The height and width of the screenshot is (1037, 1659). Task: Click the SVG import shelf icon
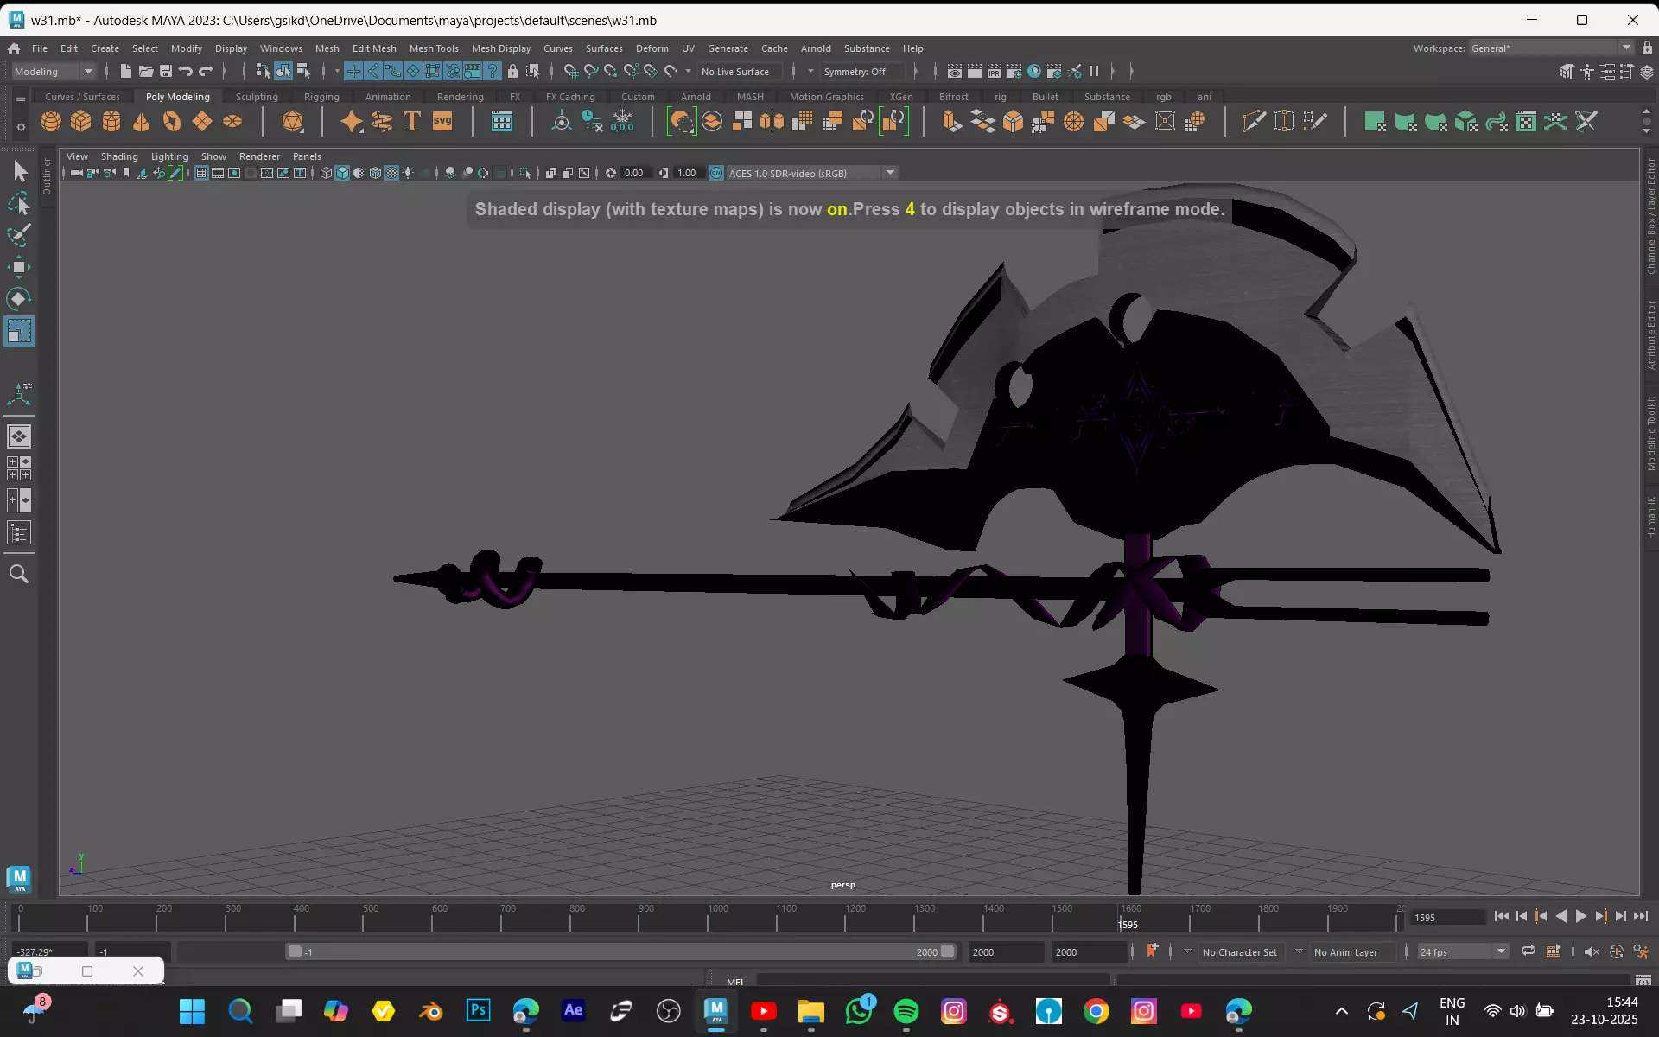pyautogui.click(x=442, y=122)
